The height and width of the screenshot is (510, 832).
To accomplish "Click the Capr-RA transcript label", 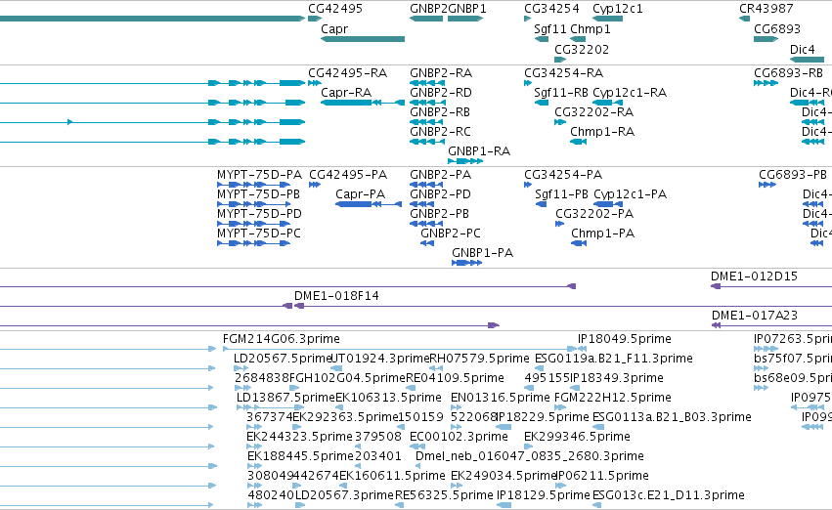I will click(346, 93).
